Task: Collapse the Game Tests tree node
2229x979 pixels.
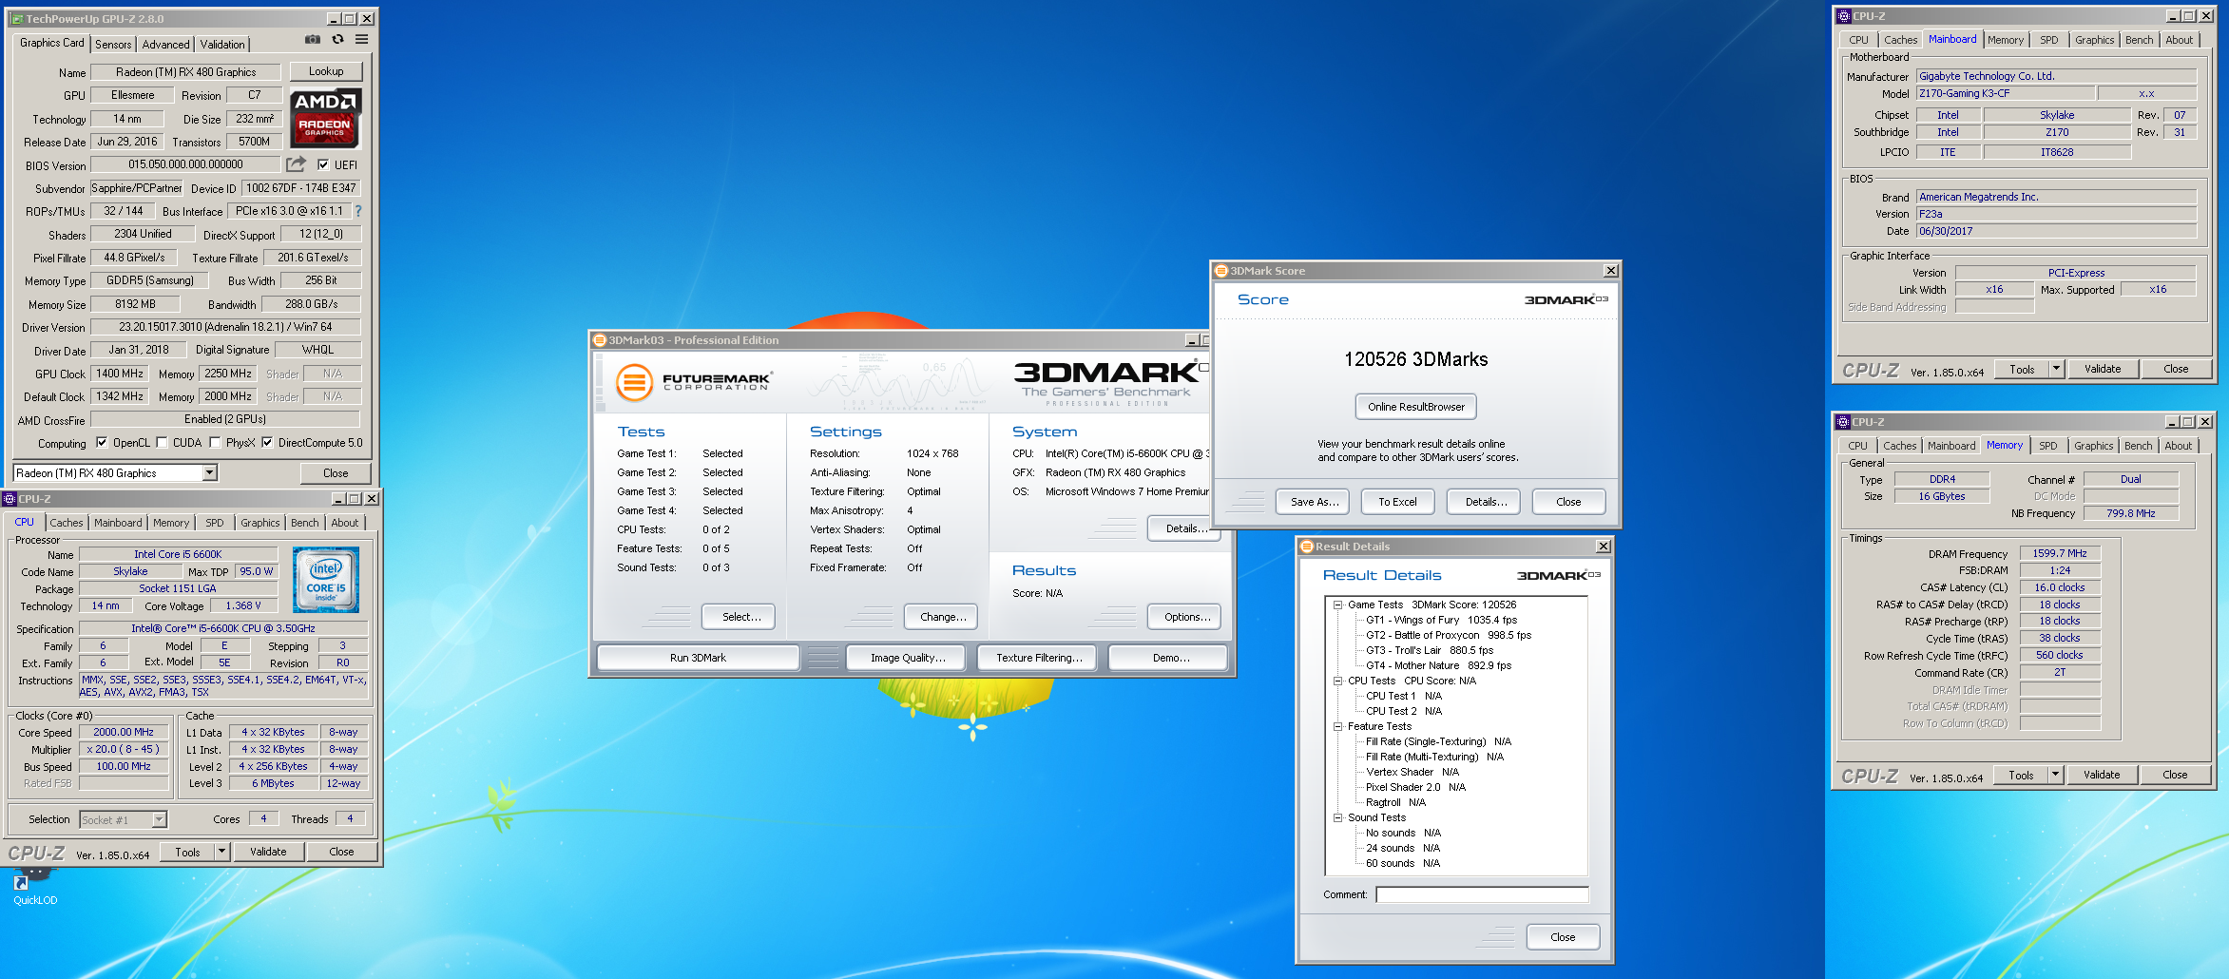Action: click(1337, 605)
